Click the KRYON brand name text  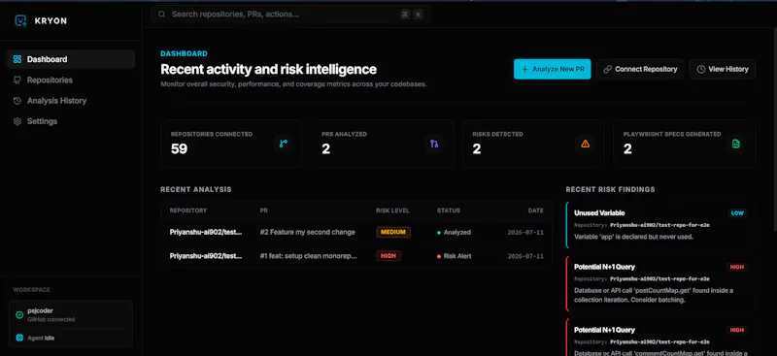[x=51, y=20]
